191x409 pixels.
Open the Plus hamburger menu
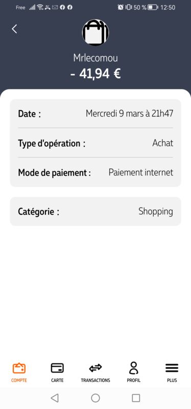coord(172,373)
